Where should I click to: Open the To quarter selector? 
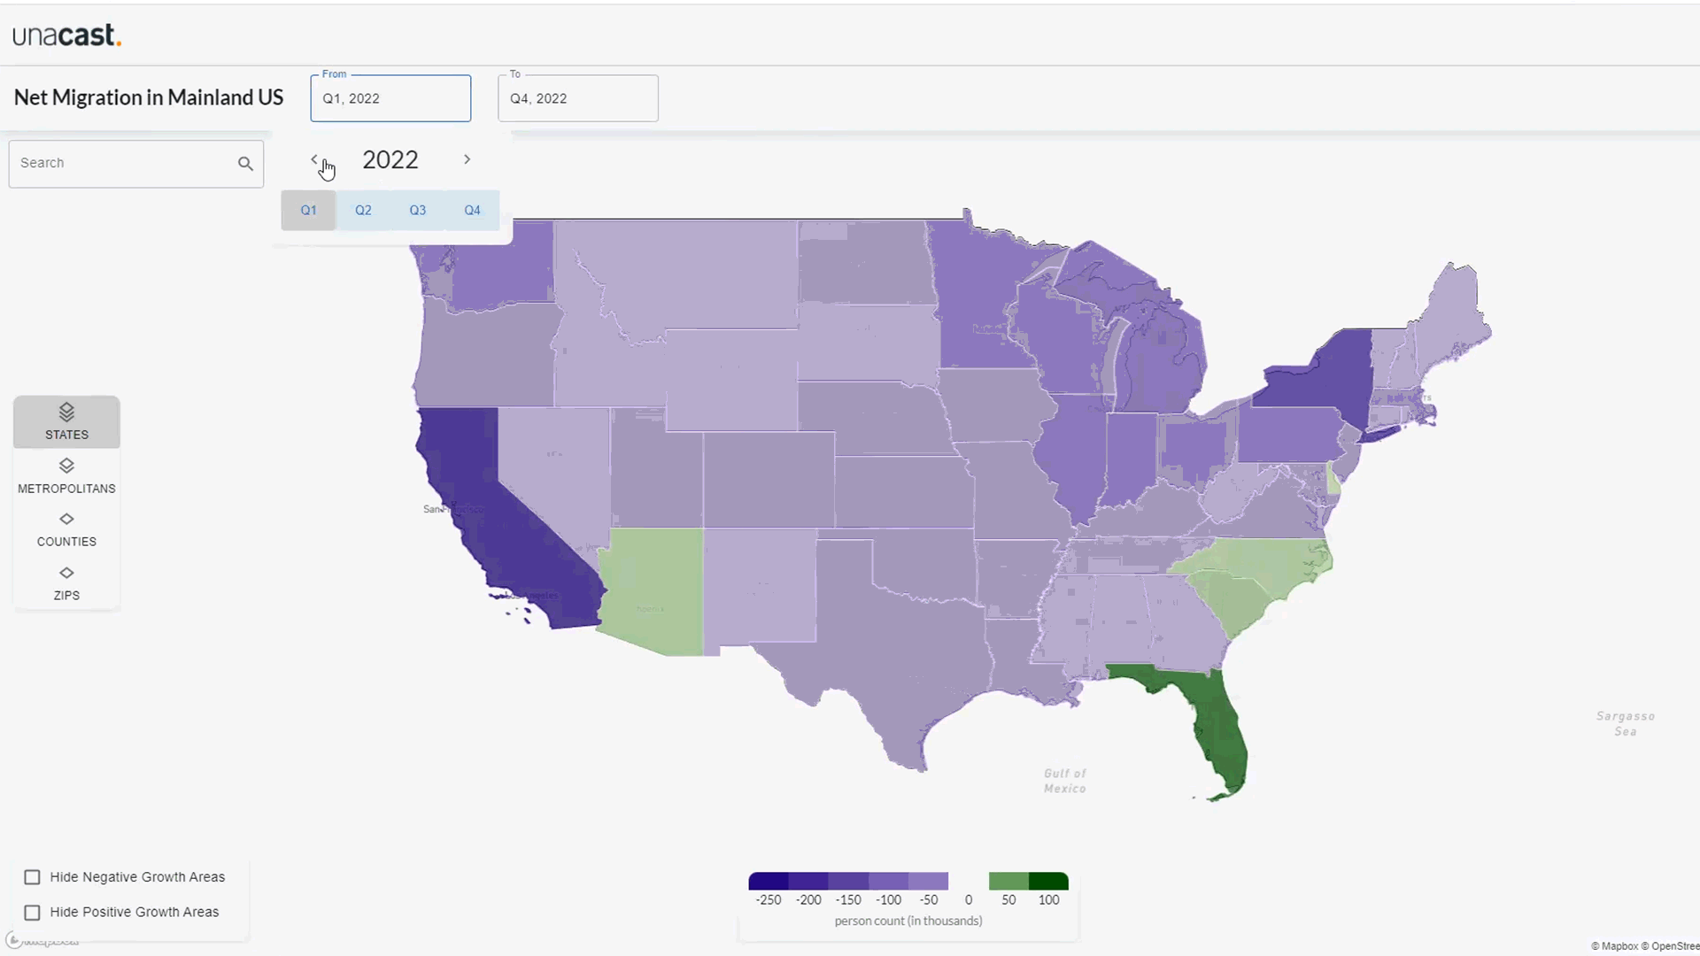point(577,98)
